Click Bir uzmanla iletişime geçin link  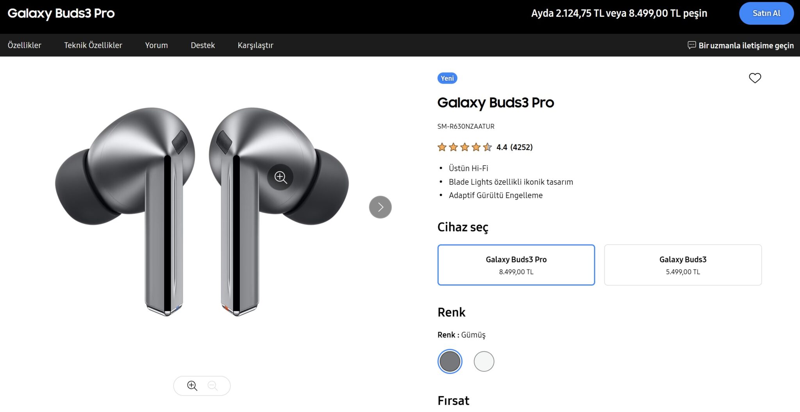746,45
